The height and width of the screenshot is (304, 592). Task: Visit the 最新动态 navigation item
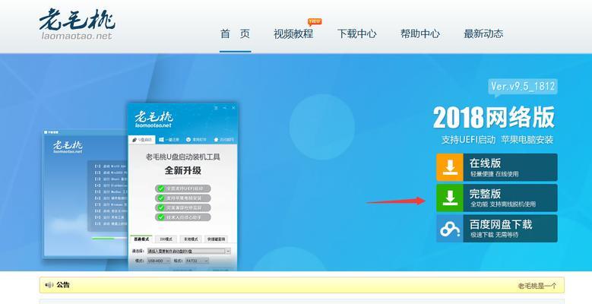point(483,33)
